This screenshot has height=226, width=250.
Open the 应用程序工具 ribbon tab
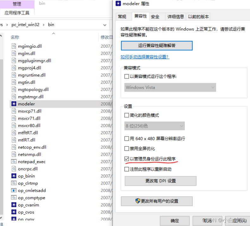pos(17,13)
